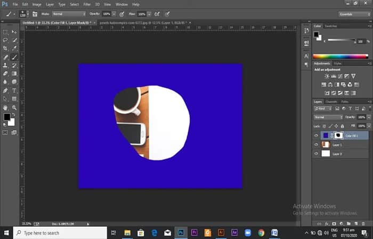Hide the Color Fill 1 layer

(316, 135)
